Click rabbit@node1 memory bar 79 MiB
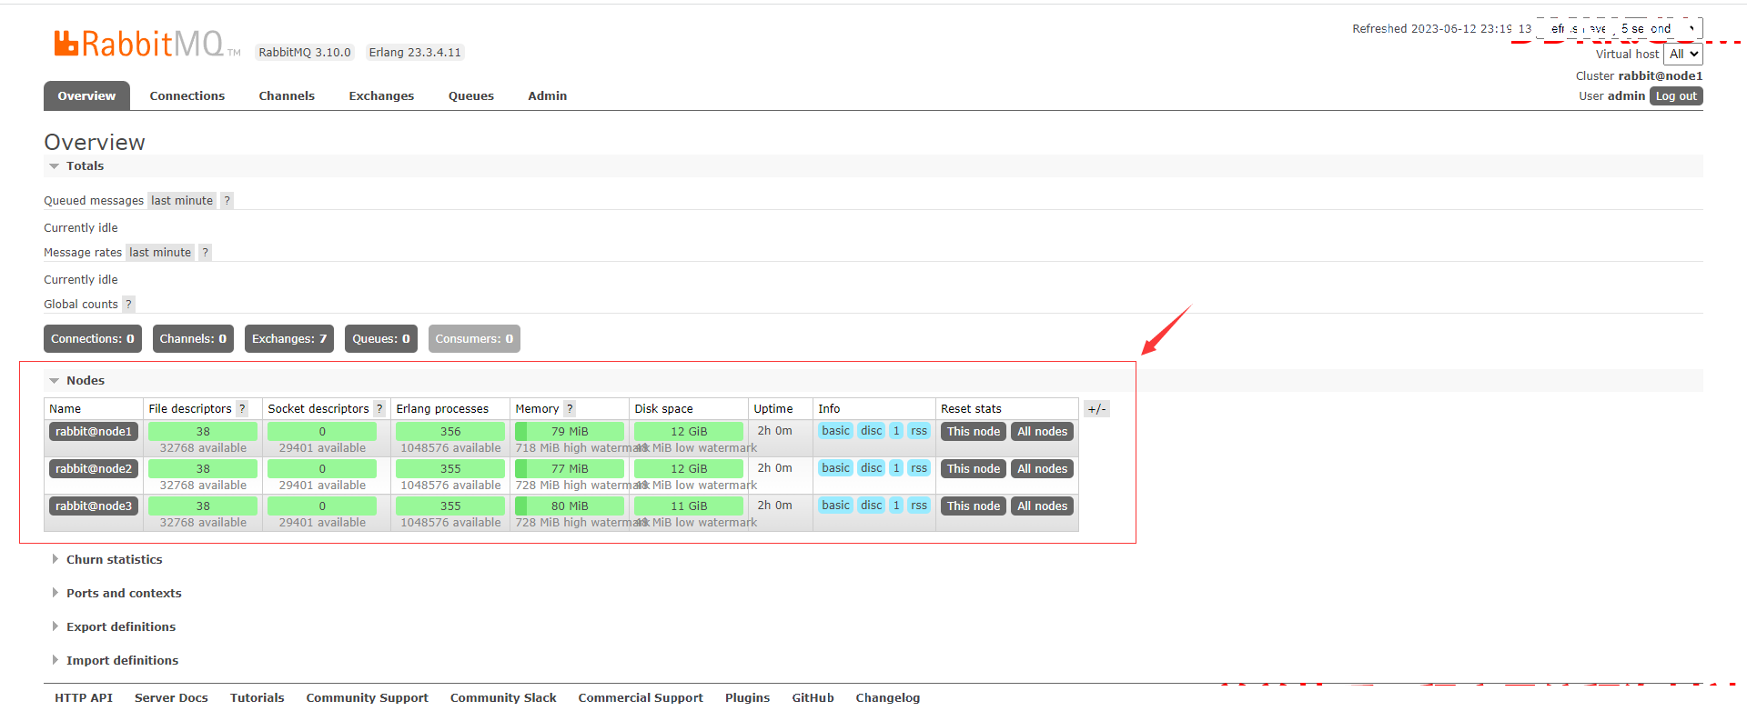This screenshot has height=721, width=1747. coord(570,432)
